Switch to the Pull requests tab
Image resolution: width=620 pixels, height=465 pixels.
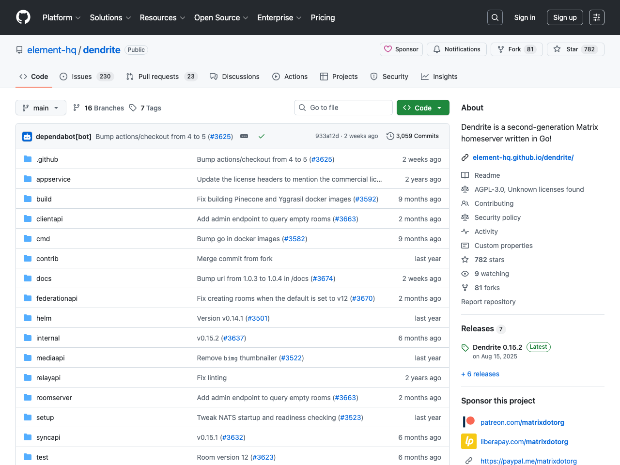[158, 77]
